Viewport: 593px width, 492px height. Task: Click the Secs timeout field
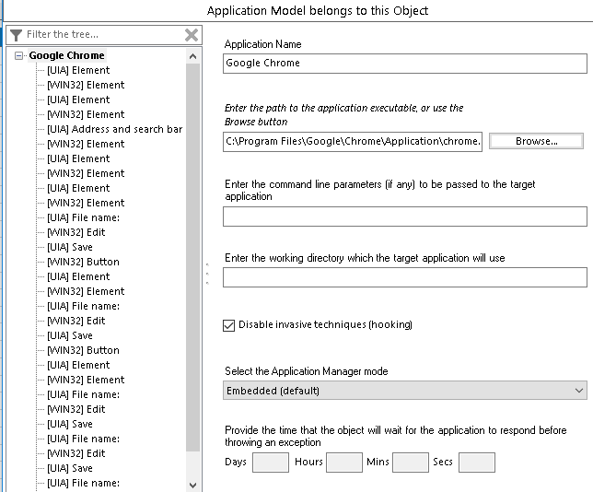click(x=477, y=462)
